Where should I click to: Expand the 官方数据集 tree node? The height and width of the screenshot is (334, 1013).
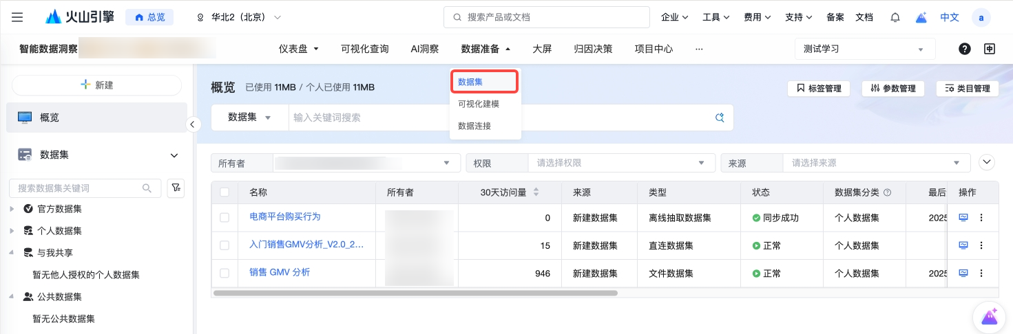tap(12, 209)
